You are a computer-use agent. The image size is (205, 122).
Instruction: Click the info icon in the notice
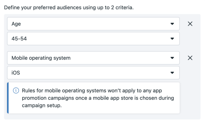point(16,90)
